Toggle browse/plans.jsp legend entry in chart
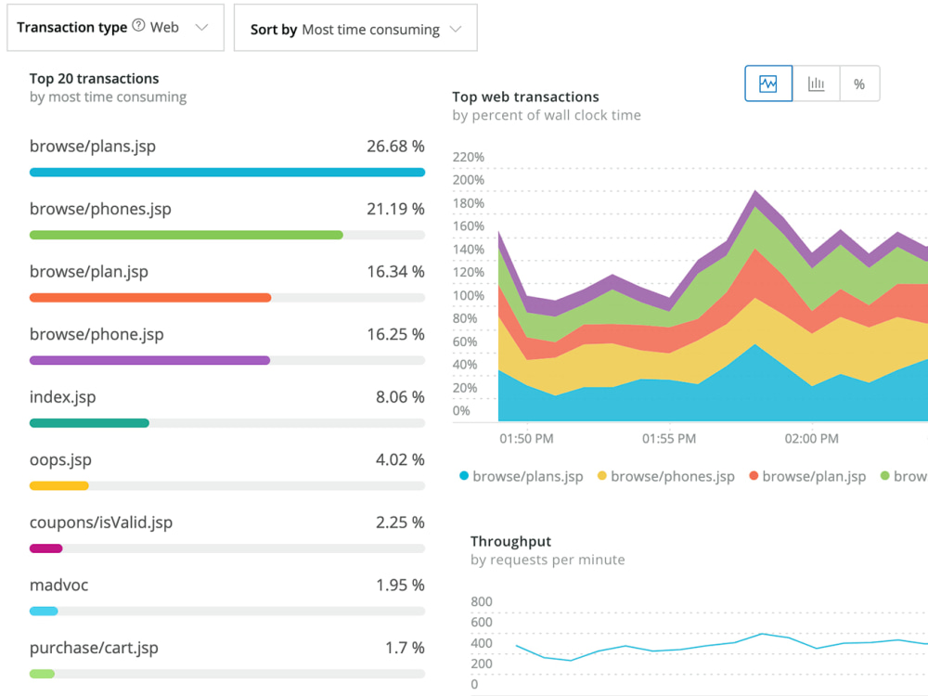This screenshot has width=928, height=696. (522, 476)
